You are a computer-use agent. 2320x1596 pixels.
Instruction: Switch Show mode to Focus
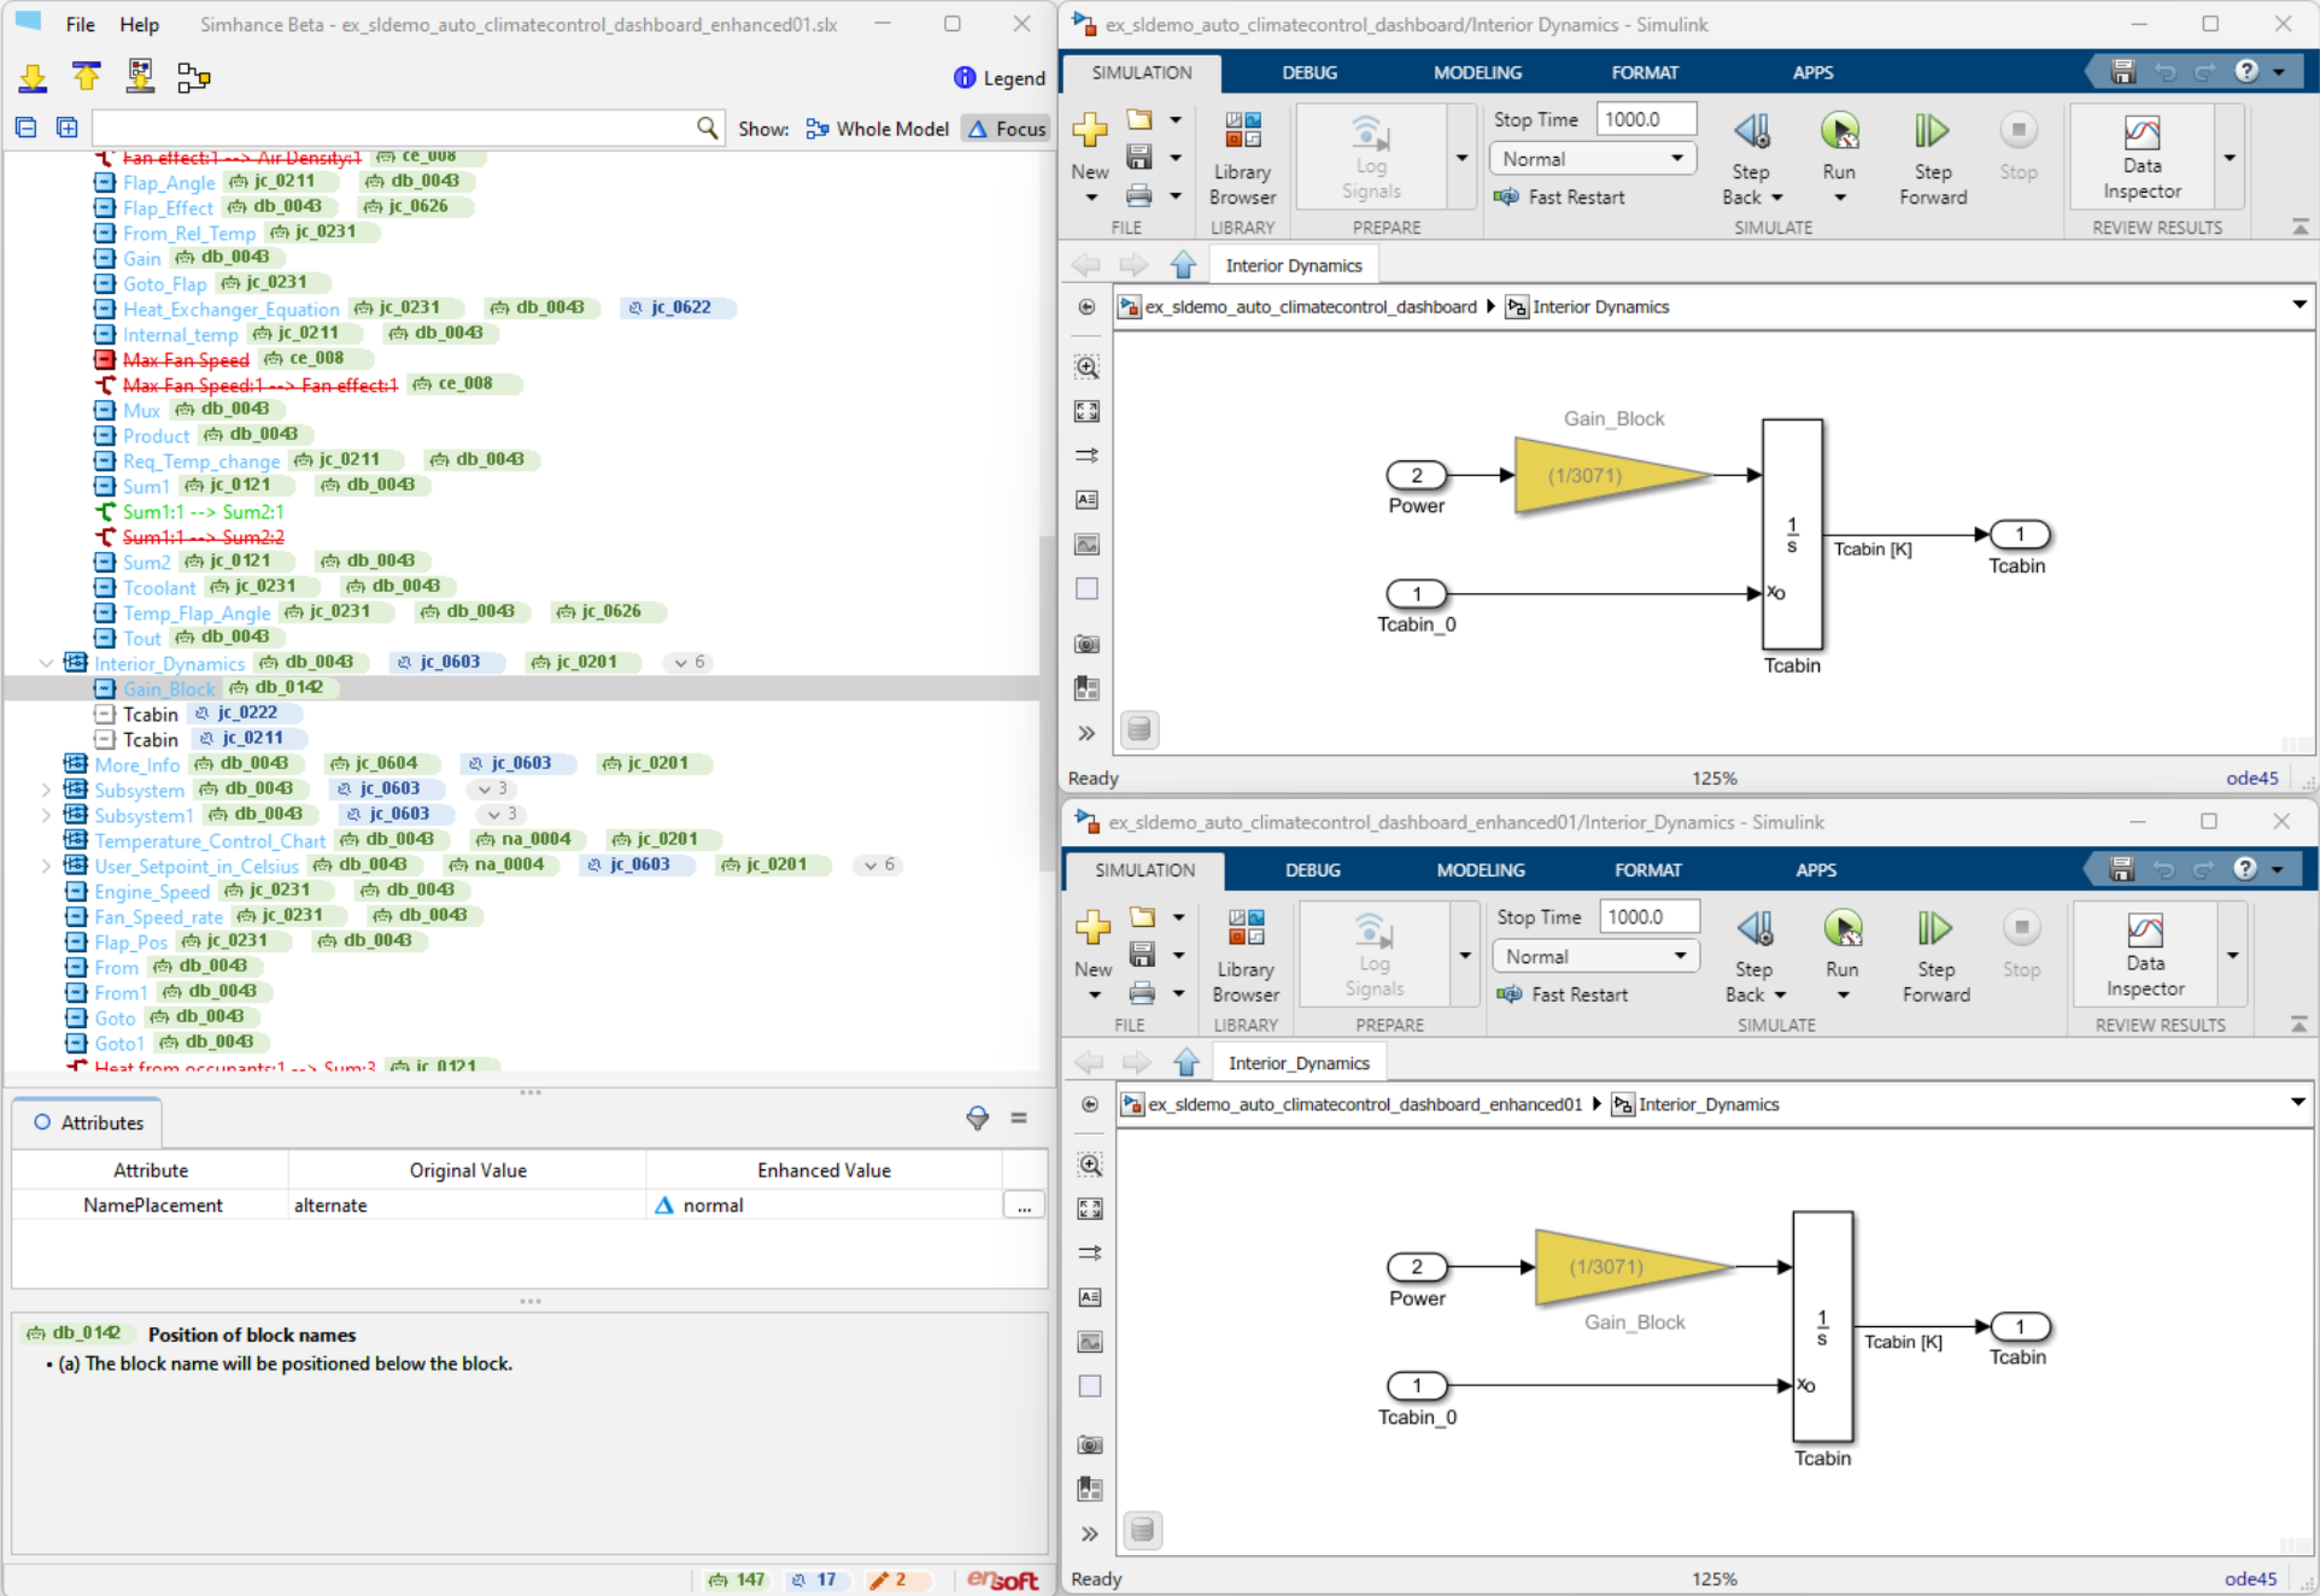(1006, 129)
